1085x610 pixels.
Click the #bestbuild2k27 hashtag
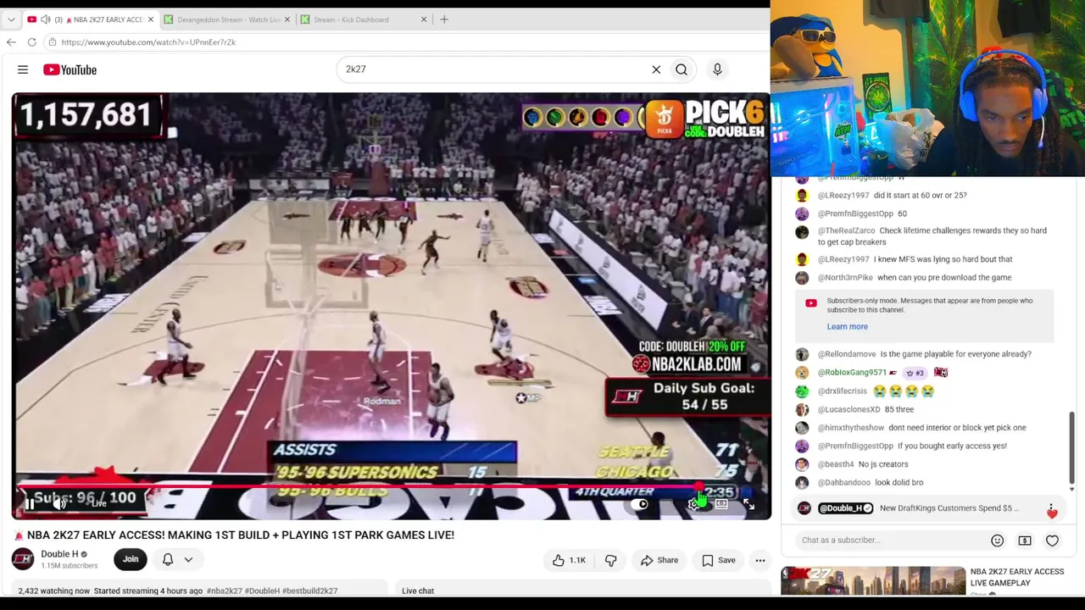click(309, 591)
